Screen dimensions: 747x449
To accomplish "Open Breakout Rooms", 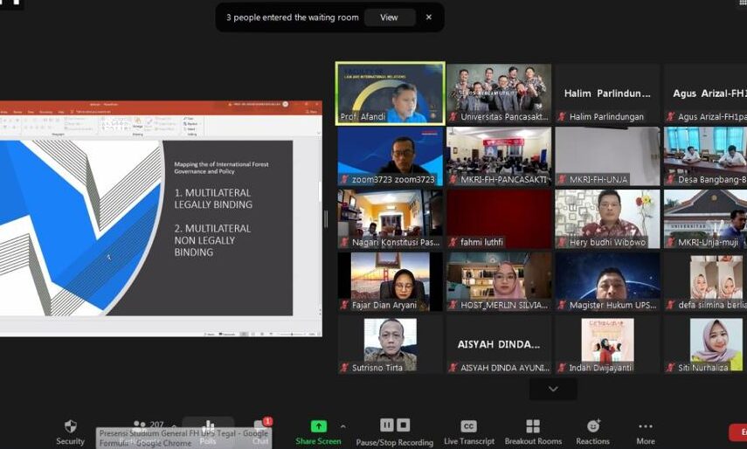I will (533, 432).
